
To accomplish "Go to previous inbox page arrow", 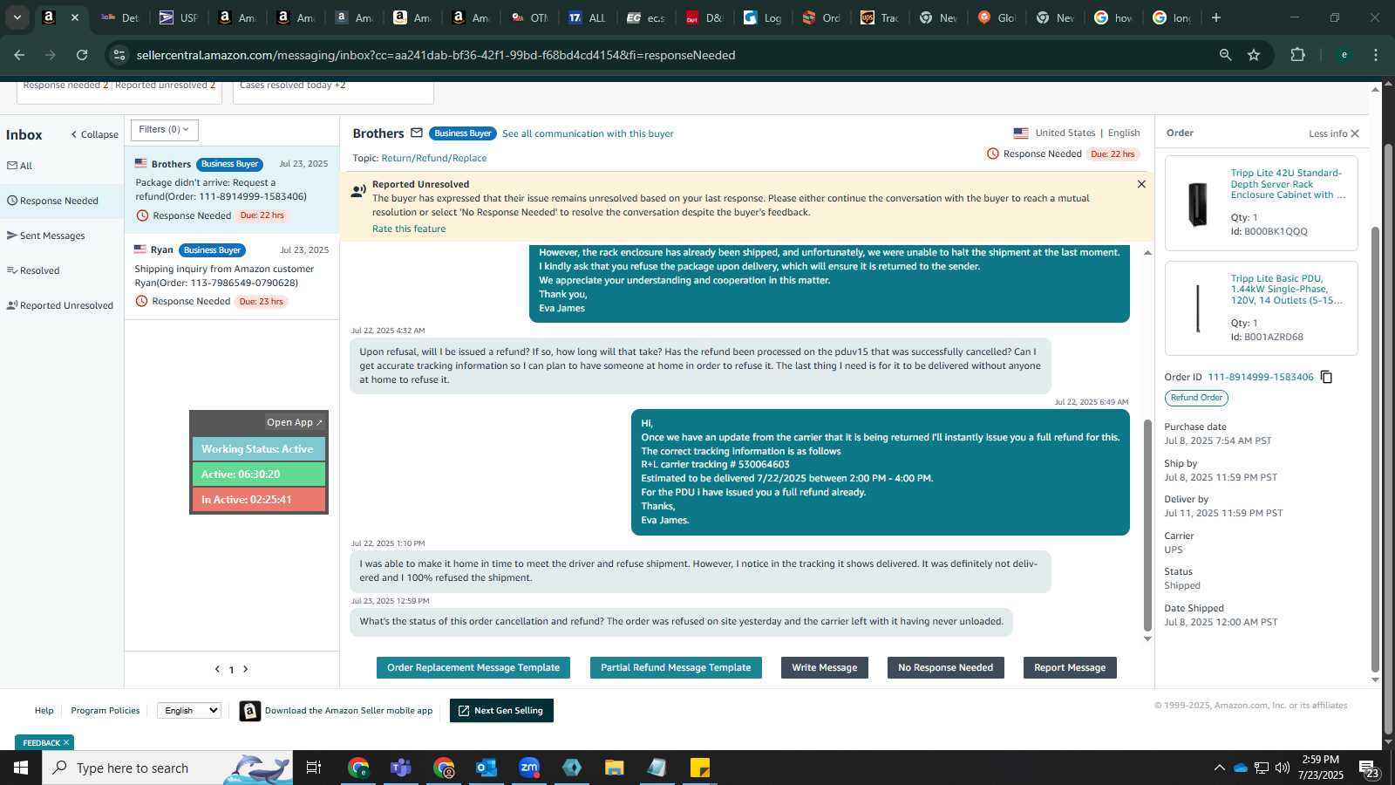I will point(217,669).
